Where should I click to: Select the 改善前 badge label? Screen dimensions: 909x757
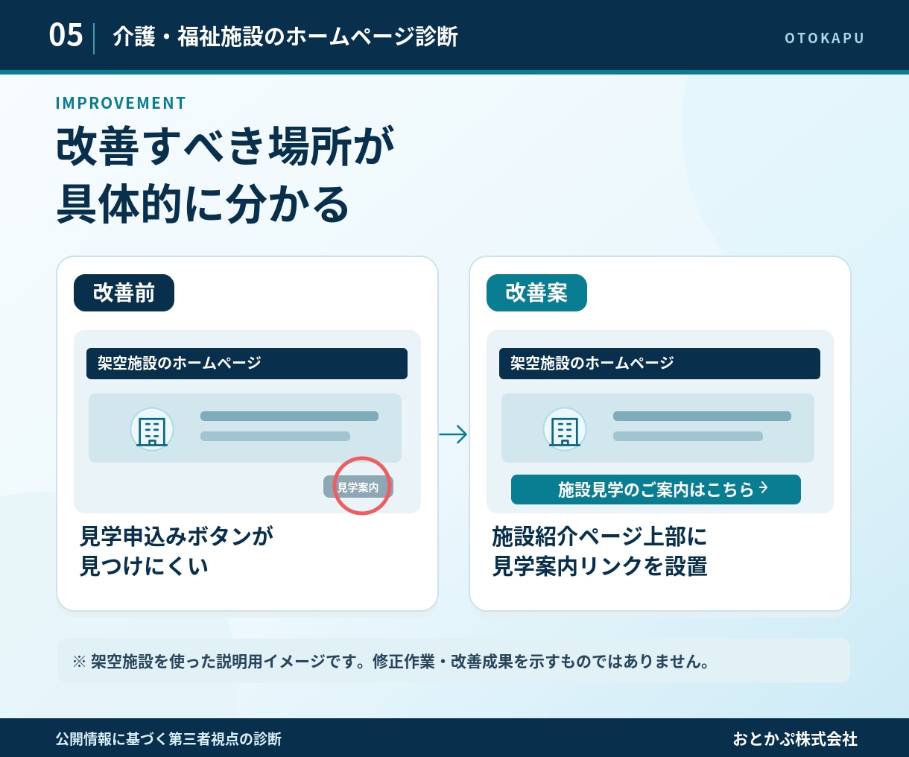(x=124, y=293)
